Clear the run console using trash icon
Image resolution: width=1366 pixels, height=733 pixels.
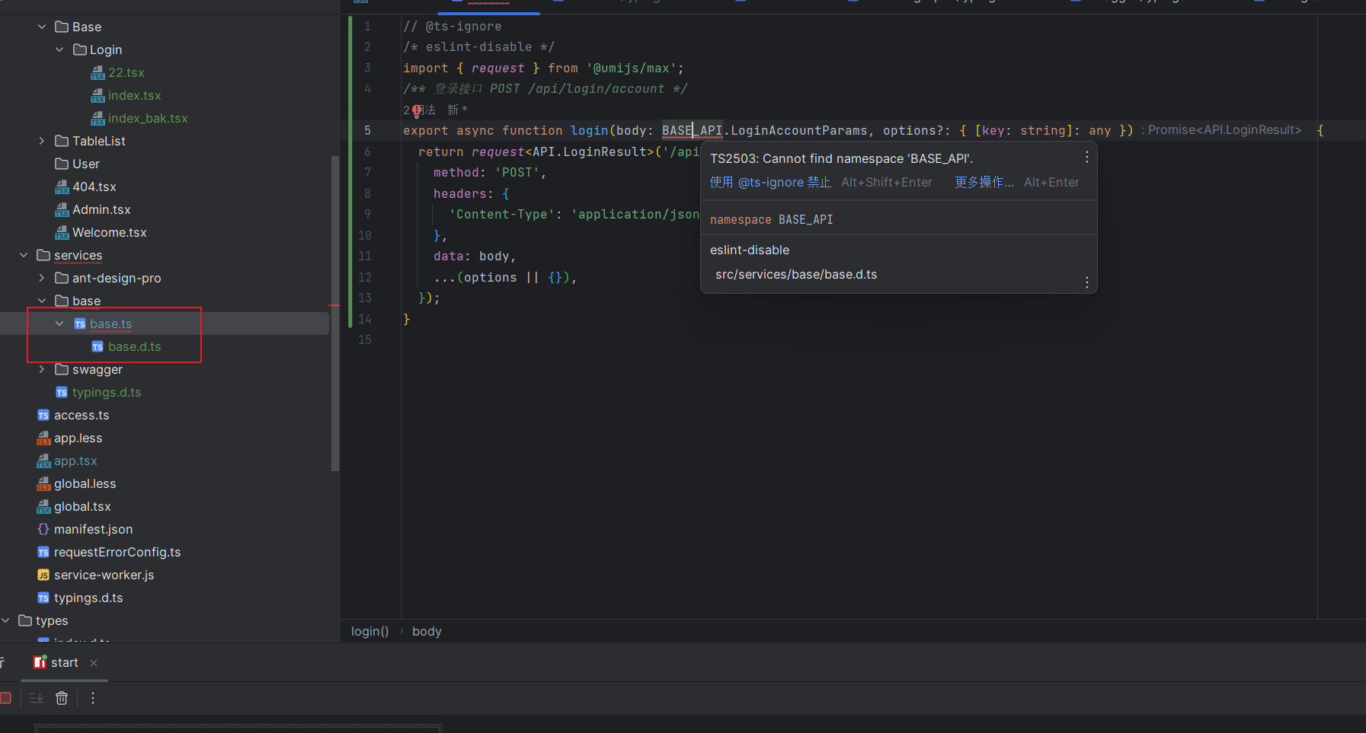click(x=61, y=698)
